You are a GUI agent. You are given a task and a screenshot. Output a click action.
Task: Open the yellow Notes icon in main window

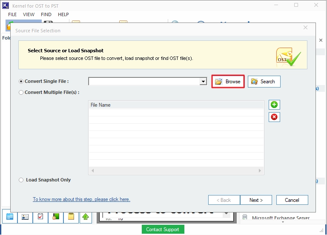point(71,217)
